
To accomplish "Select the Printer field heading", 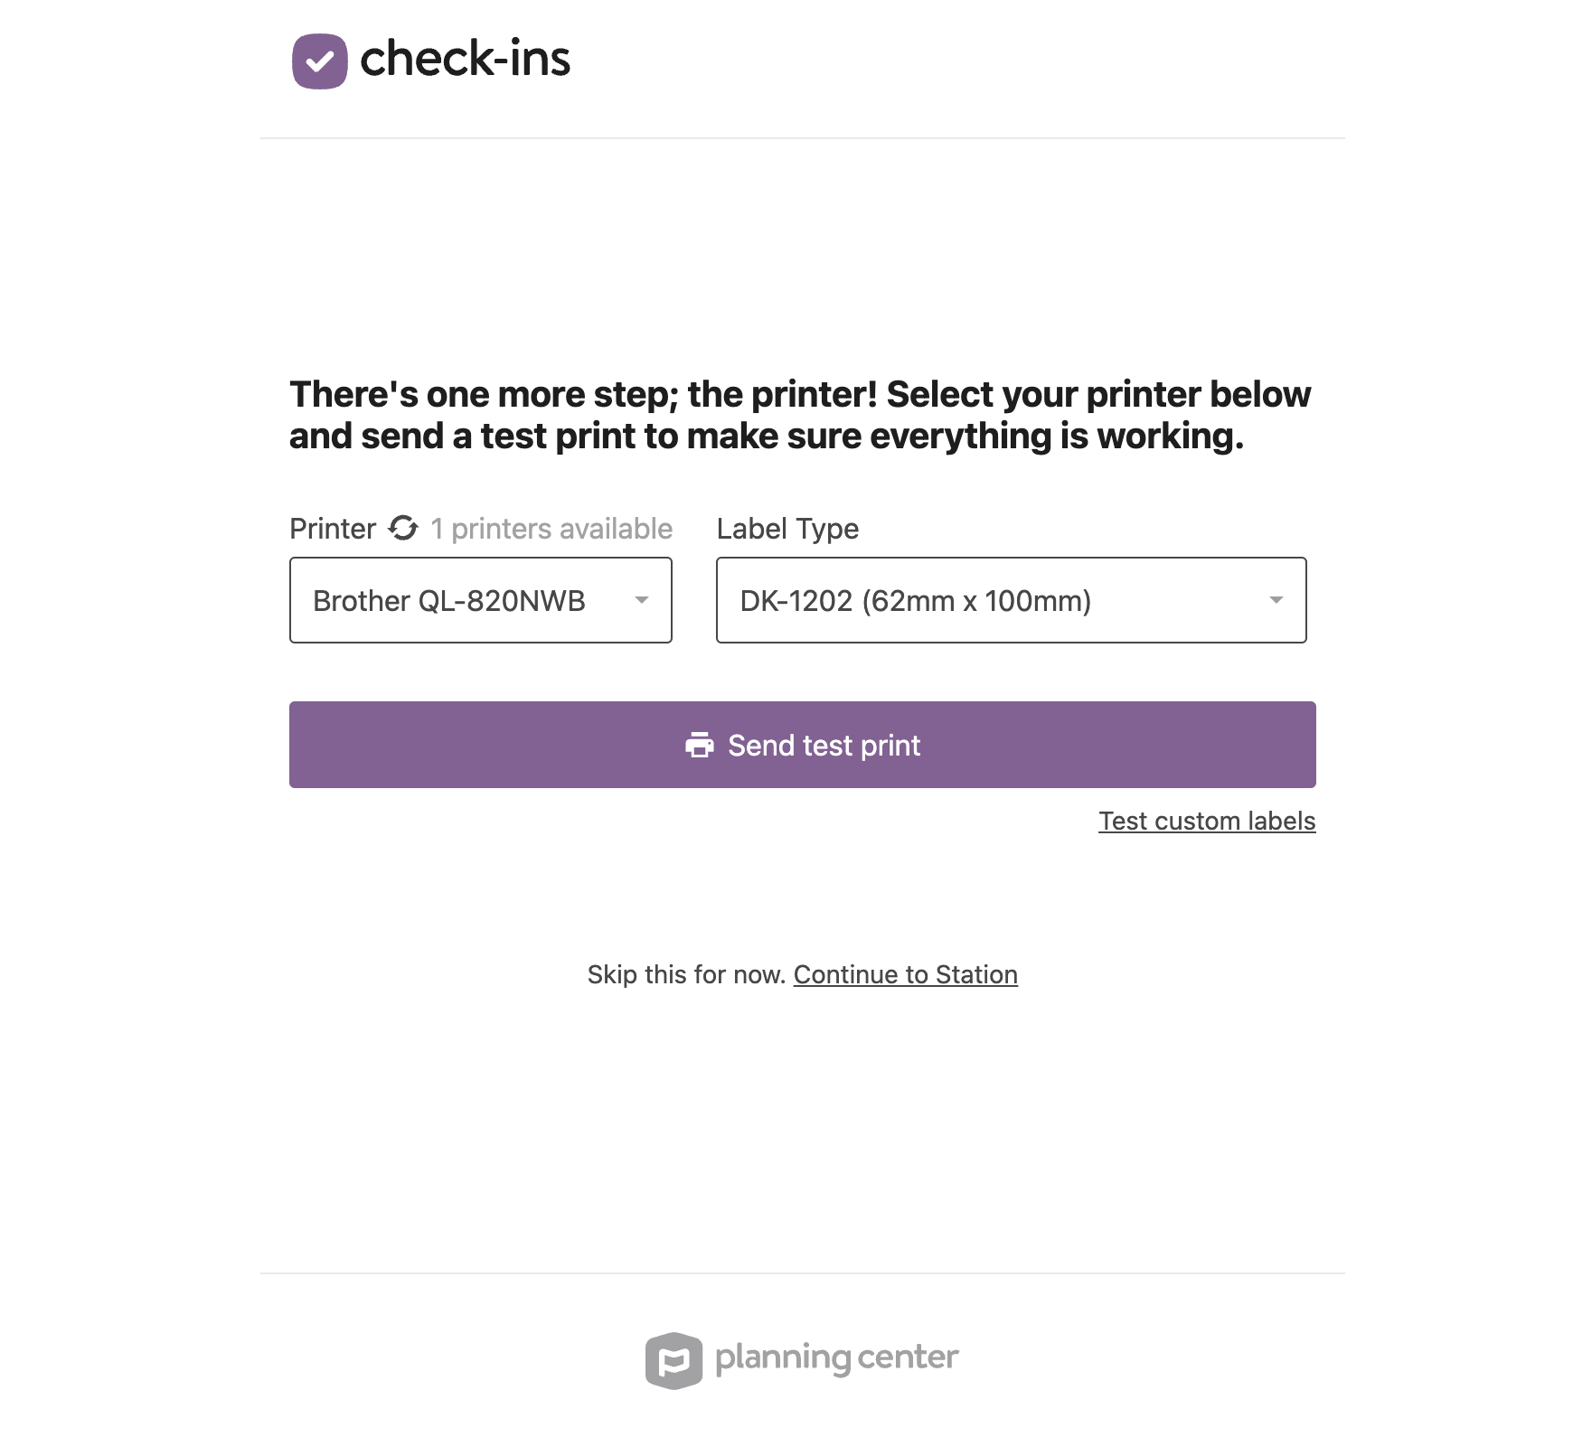I will pyautogui.click(x=332, y=529).
